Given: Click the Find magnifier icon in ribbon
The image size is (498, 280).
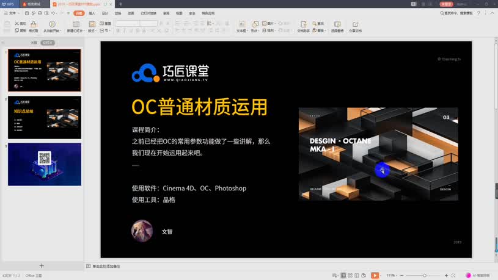Looking at the screenshot, I should pyautogui.click(x=315, y=23).
